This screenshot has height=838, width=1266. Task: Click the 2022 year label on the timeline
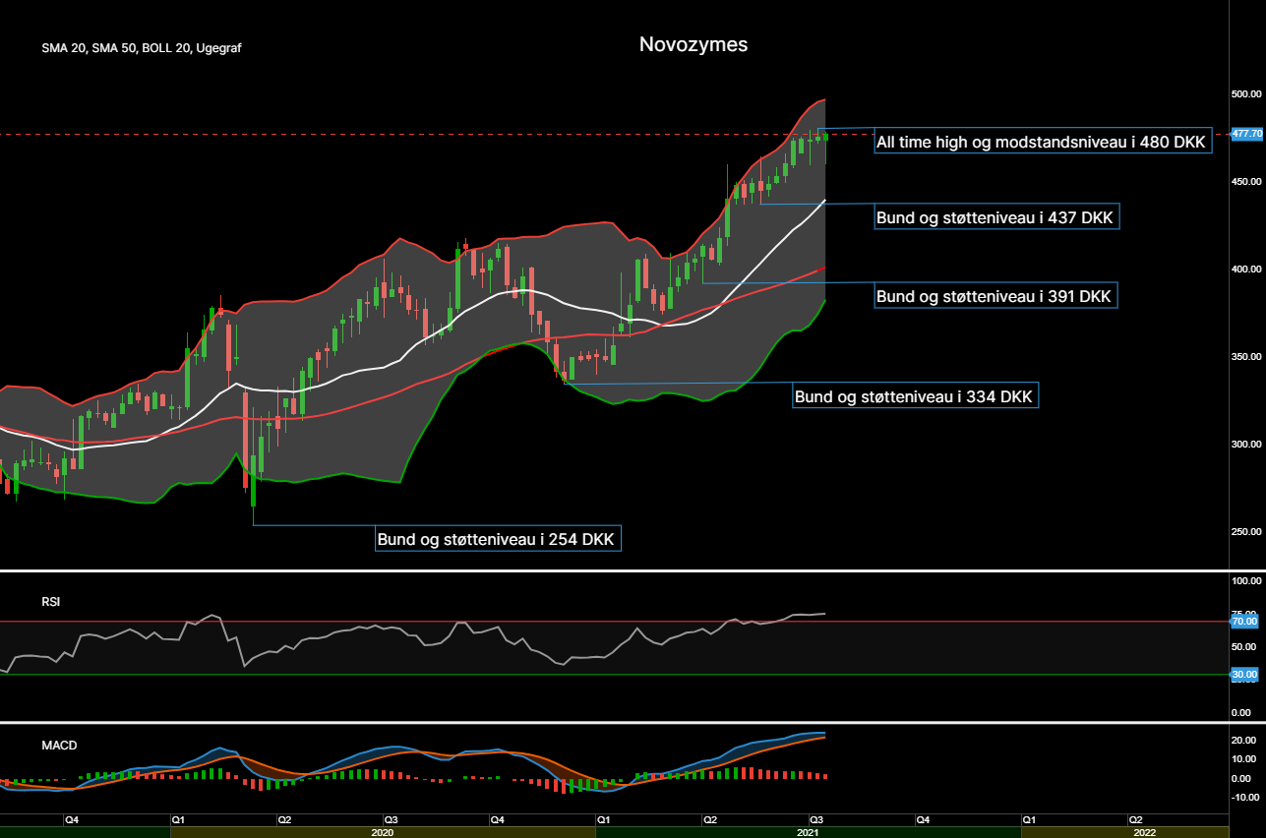[x=1144, y=832]
